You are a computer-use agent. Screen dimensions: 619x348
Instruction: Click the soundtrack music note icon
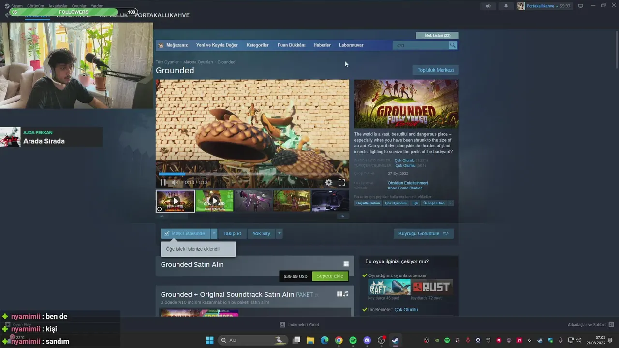(346, 294)
